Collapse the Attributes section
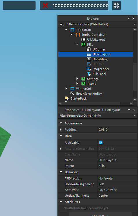Screen dimensions: 138x216 [x=61, y=202]
